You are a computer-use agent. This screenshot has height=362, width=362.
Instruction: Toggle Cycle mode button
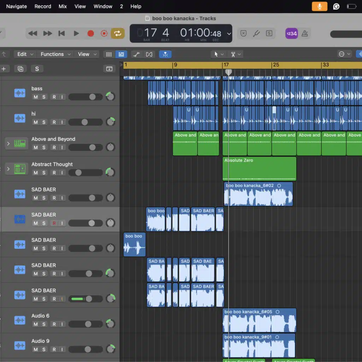point(117,34)
